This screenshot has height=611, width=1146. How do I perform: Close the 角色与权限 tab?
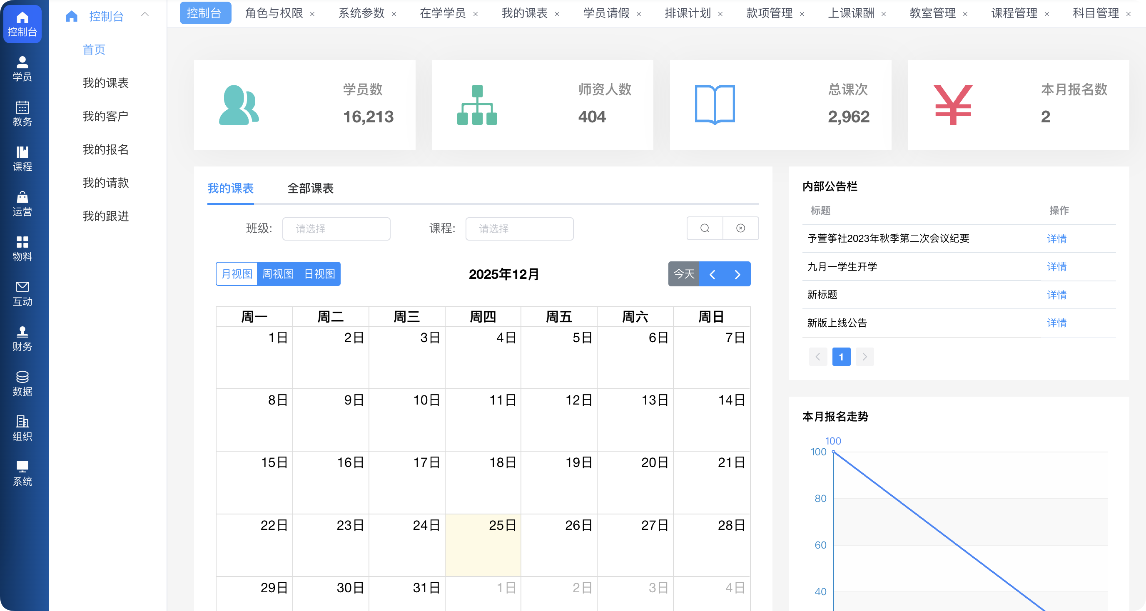coord(312,14)
